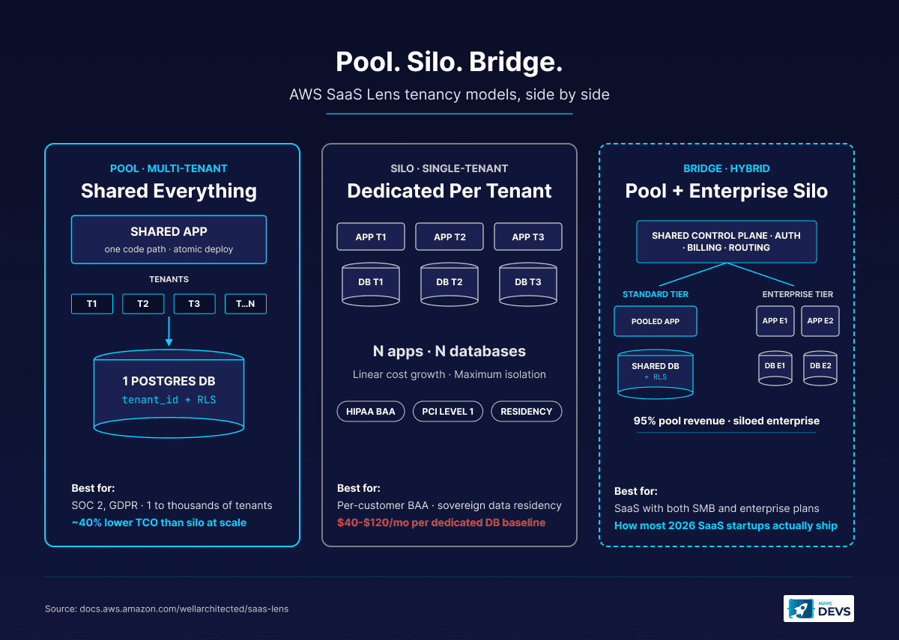Click the SILO · SINGLE-TENANT label
The width and height of the screenshot is (899, 640).
(x=449, y=168)
